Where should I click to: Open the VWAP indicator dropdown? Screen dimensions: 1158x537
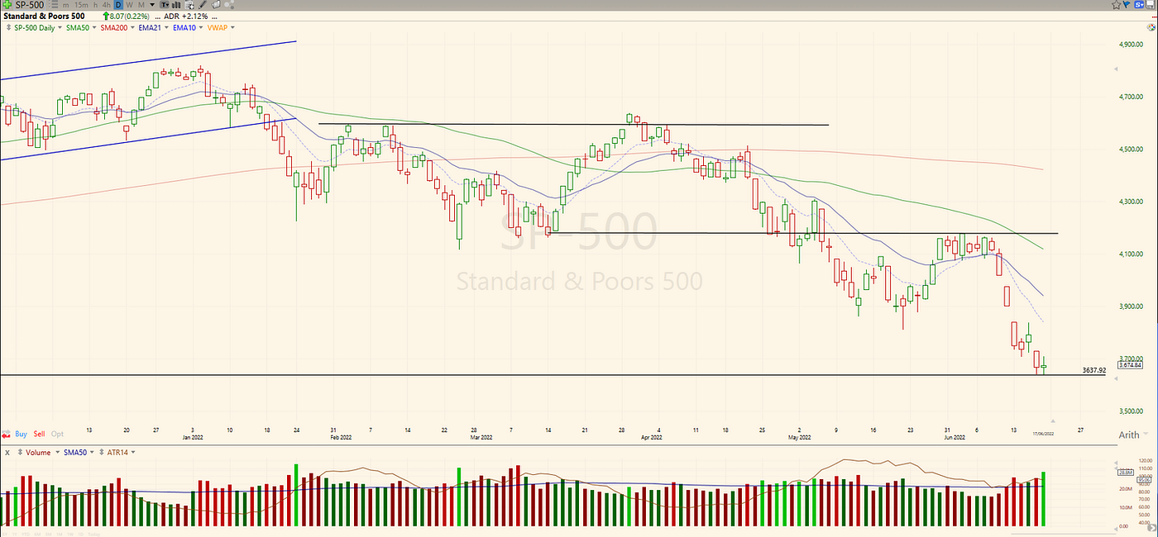coord(232,27)
